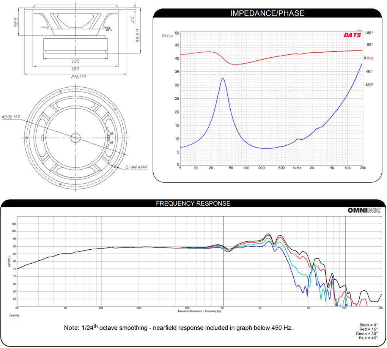This screenshot has height=348, width=387.
Task: Click the 5k label on frequency response axis
Action: click(x=308, y=308)
